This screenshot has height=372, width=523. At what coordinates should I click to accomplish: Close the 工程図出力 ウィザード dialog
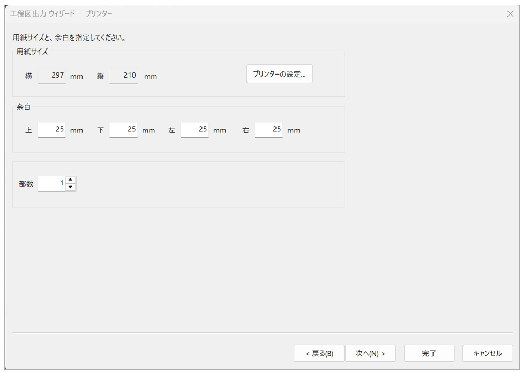click(x=510, y=14)
